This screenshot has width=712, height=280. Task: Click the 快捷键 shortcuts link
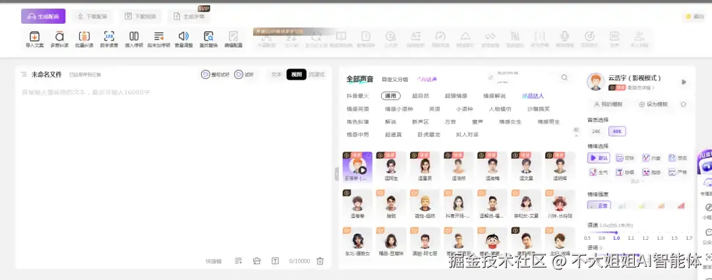[214, 262]
